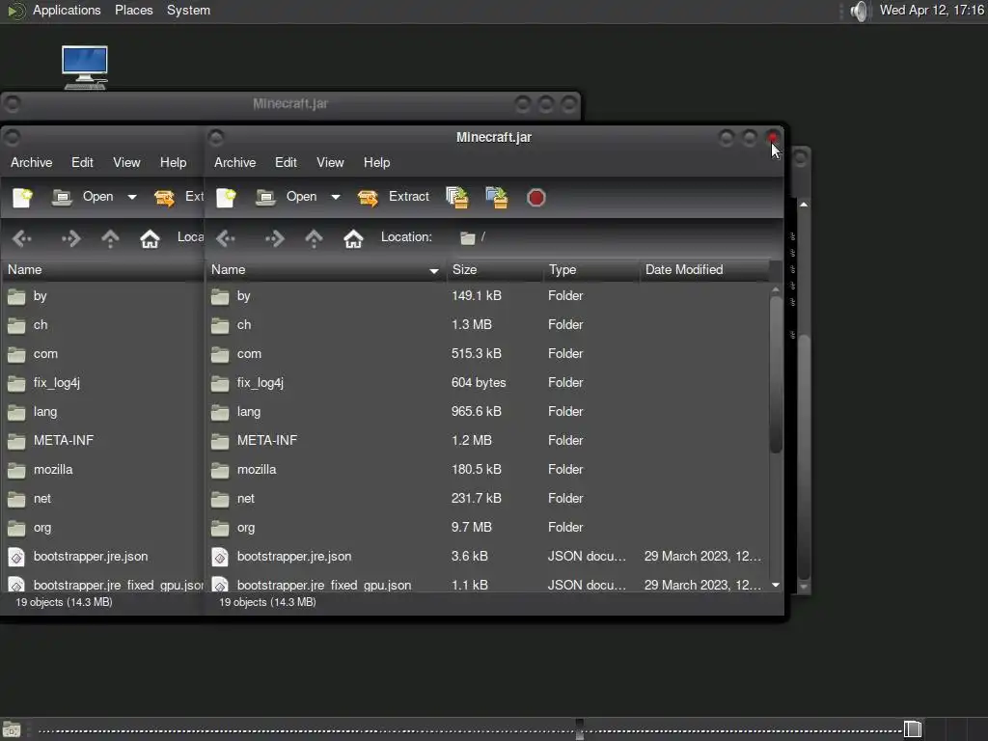Click title bar of rearmost Minecraft.jar window

pyautogui.click(x=290, y=104)
